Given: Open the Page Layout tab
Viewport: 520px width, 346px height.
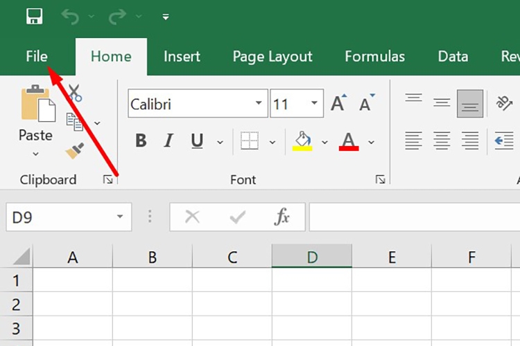Looking at the screenshot, I should [x=272, y=57].
